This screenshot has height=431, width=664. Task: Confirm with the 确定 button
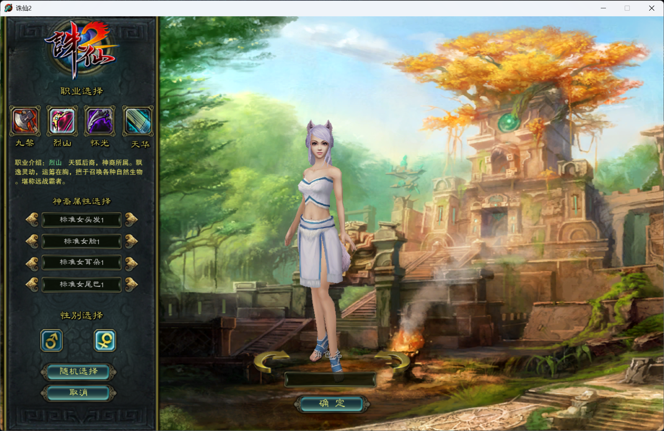[x=331, y=403]
